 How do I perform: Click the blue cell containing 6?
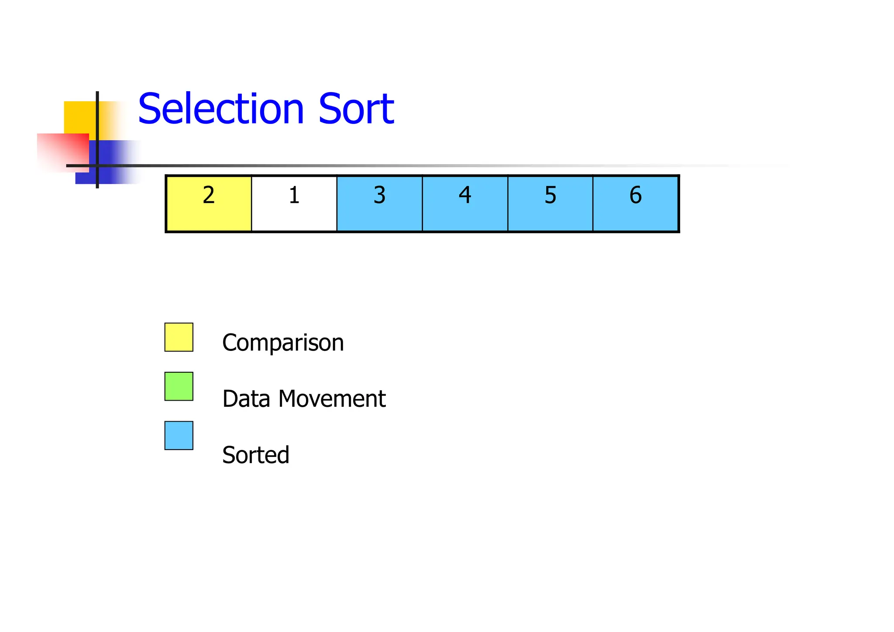point(636,203)
